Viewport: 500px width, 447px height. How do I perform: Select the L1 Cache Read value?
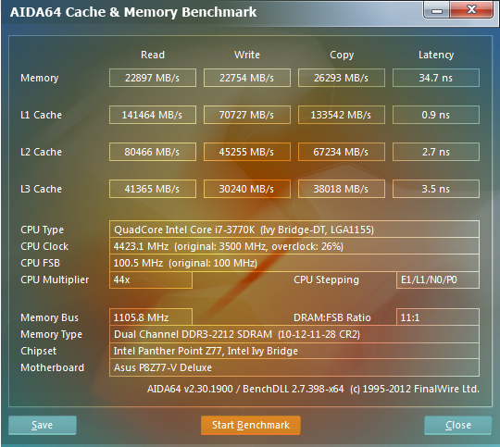click(x=153, y=115)
